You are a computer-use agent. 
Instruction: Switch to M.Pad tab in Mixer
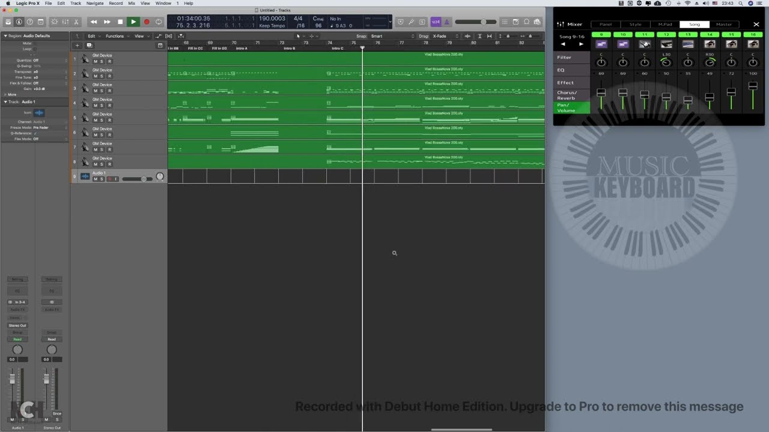point(665,25)
